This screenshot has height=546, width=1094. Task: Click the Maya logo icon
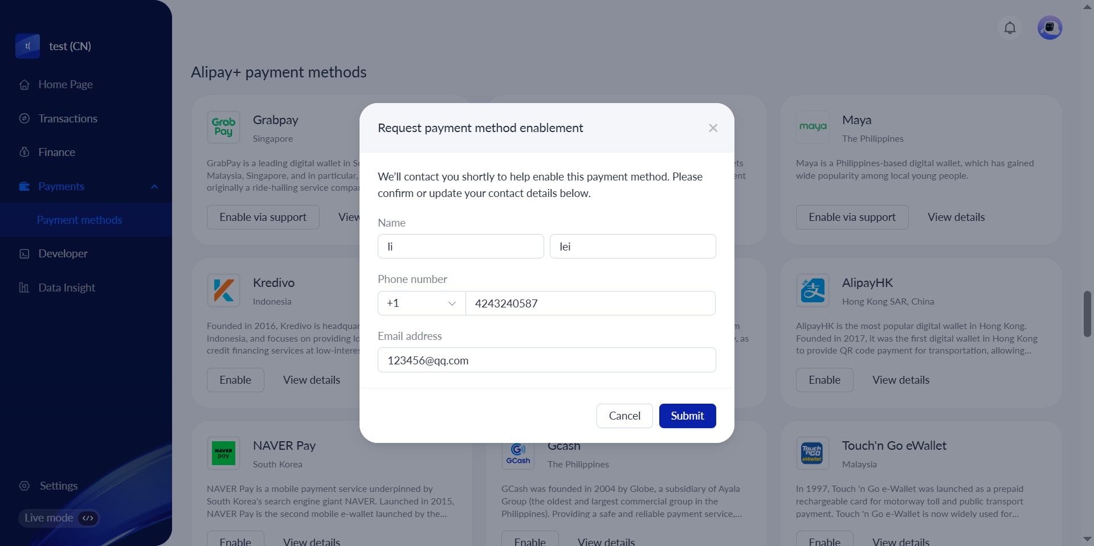[813, 127]
